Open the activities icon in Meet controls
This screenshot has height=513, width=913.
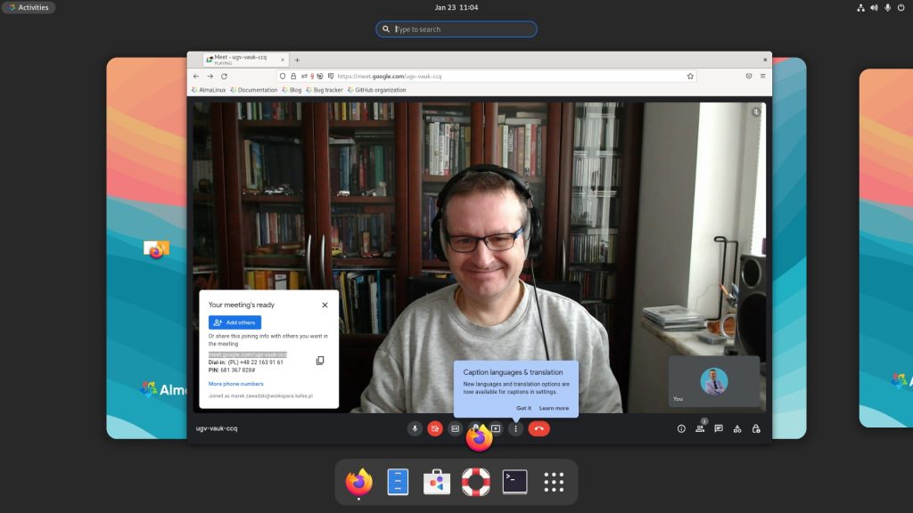[x=736, y=427]
